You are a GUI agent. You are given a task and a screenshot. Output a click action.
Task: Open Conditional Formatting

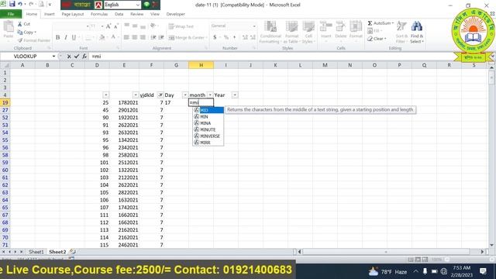pos(270,32)
